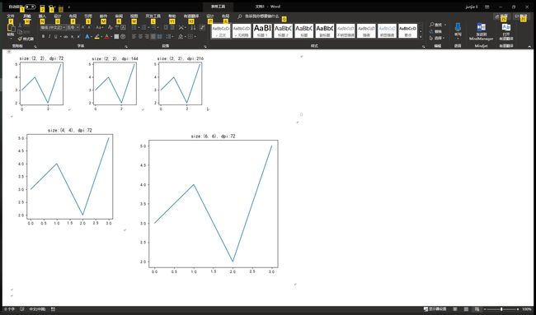
Task: Click Find (查找) in editing group
Action: click(x=436, y=25)
